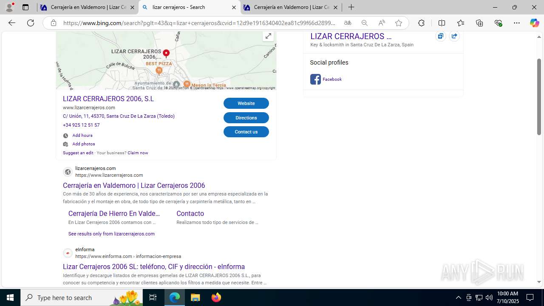The height and width of the screenshot is (306, 544).
Task: Click the address C/ Unión, 11 link
Action: point(119,116)
